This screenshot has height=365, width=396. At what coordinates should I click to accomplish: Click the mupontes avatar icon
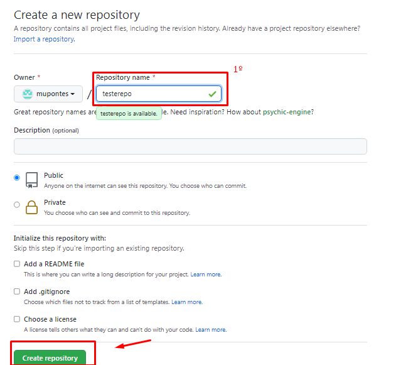click(x=28, y=94)
